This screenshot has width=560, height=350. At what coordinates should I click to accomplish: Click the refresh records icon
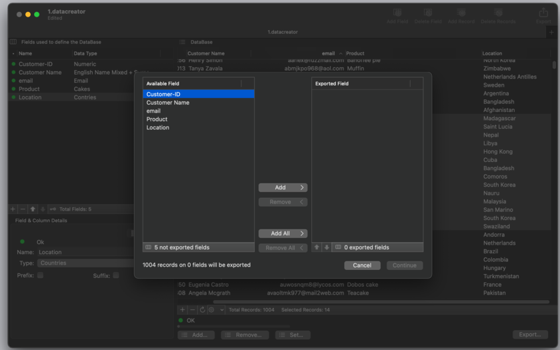[x=203, y=309]
